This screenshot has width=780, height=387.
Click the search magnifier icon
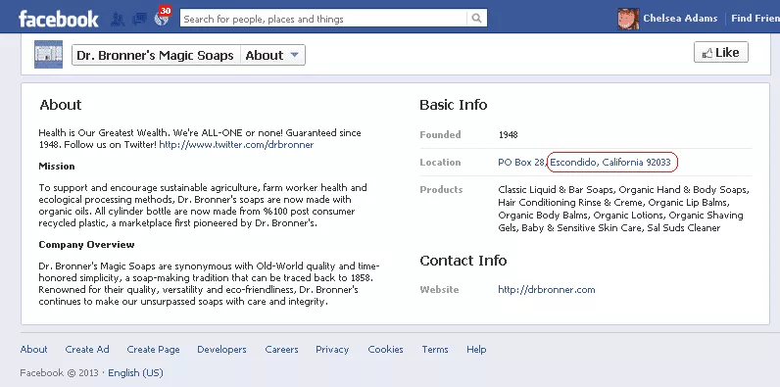point(476,19)
